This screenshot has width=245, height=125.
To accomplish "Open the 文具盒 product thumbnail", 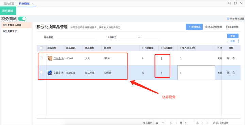I will coord(50,73).
